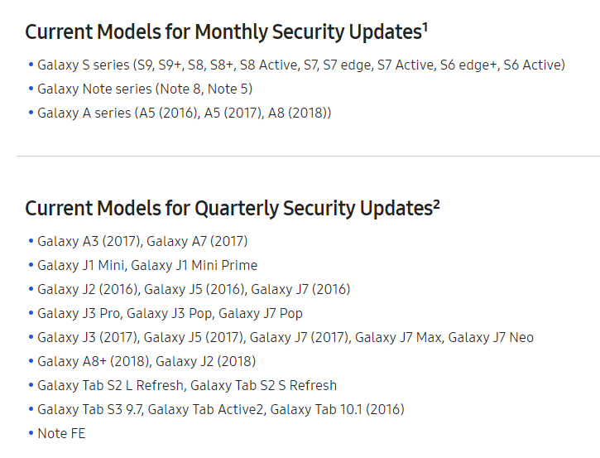Click the Current Models for Monthly Security Updates heading
This screenshot has height=458, width=600.
(223, 32)
